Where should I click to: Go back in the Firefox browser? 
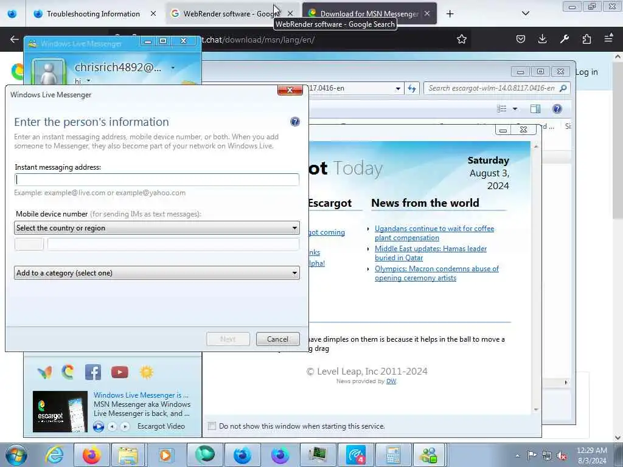point(15,39)
